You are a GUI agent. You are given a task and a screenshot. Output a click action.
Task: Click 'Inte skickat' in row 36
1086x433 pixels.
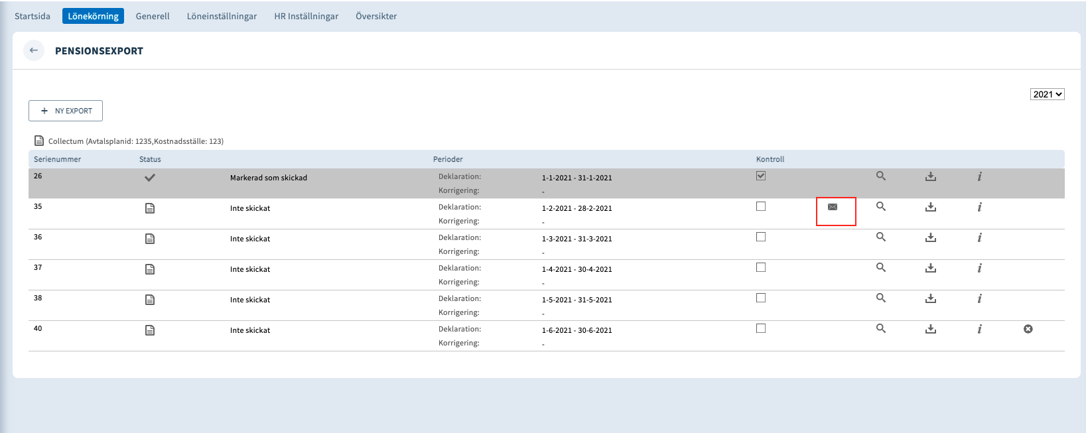[x=250, y=239]
